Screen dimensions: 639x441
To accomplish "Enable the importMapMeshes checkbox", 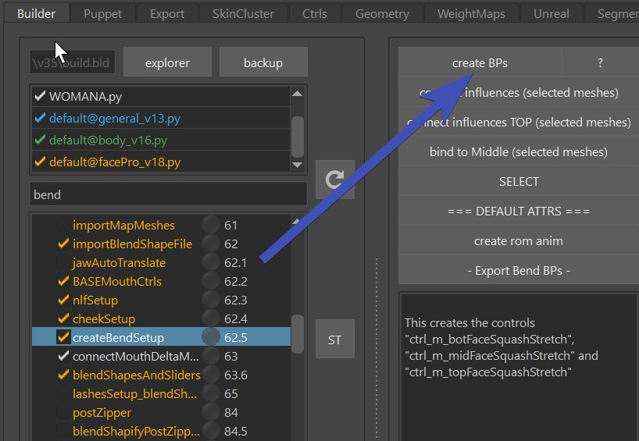I will [x=63, y=225].
